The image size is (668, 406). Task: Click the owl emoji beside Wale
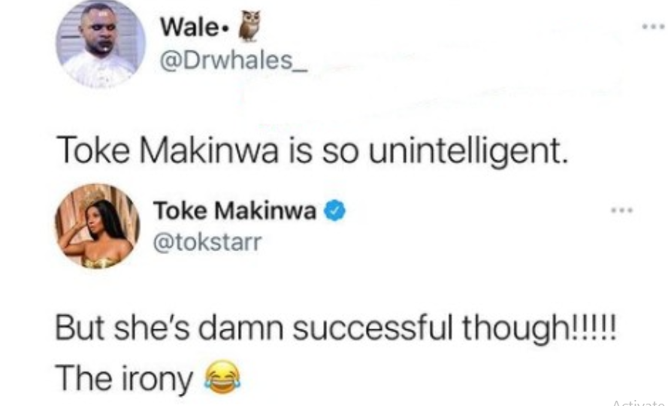click(249, 26)
